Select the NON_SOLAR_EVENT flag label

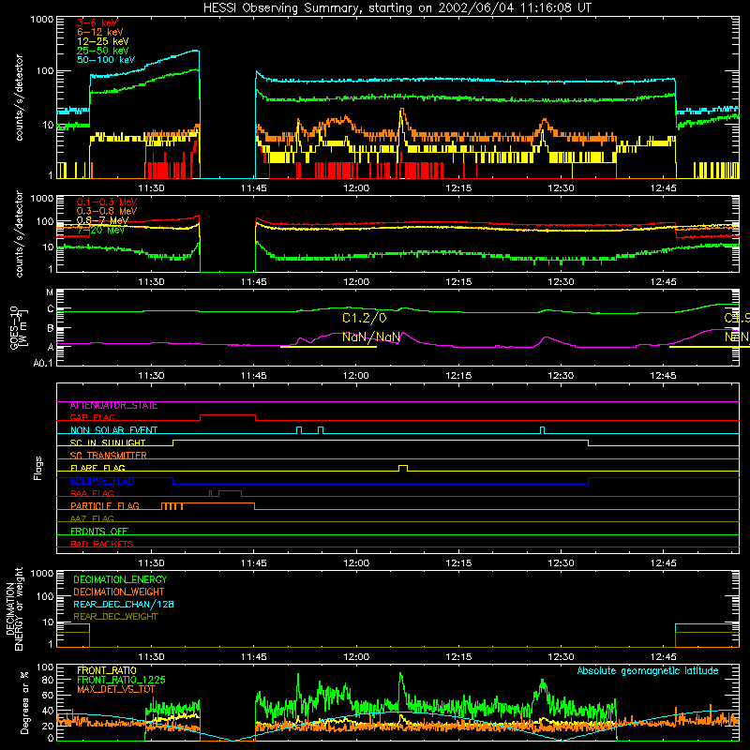113,430
